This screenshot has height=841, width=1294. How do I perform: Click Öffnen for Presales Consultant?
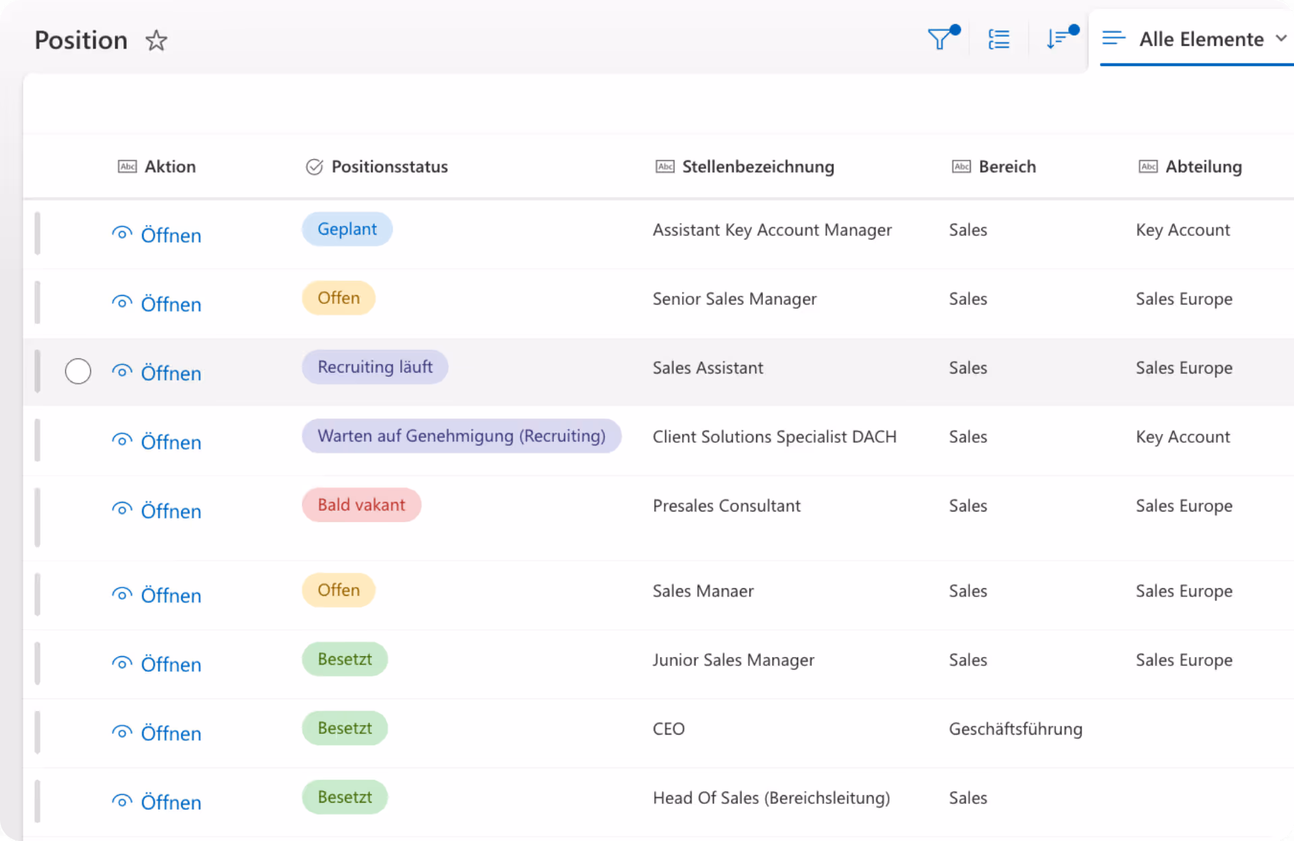(x=171, y=511)
